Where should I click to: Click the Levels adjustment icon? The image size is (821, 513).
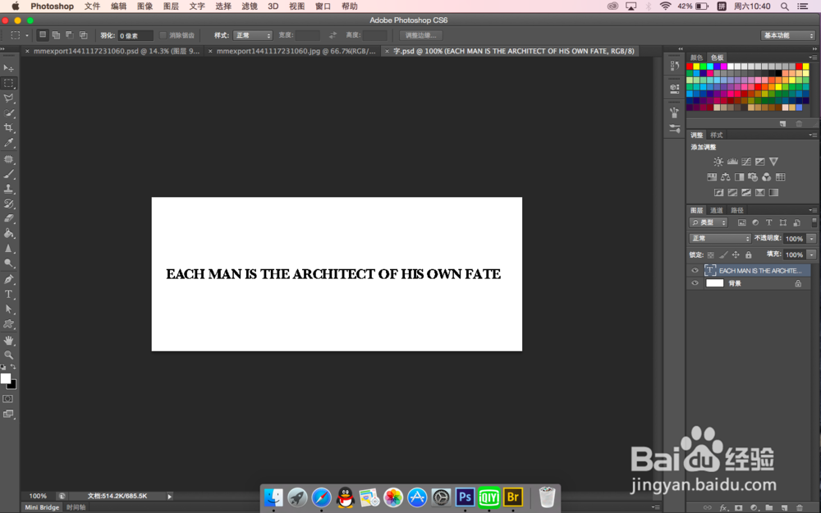pos(732,162)
